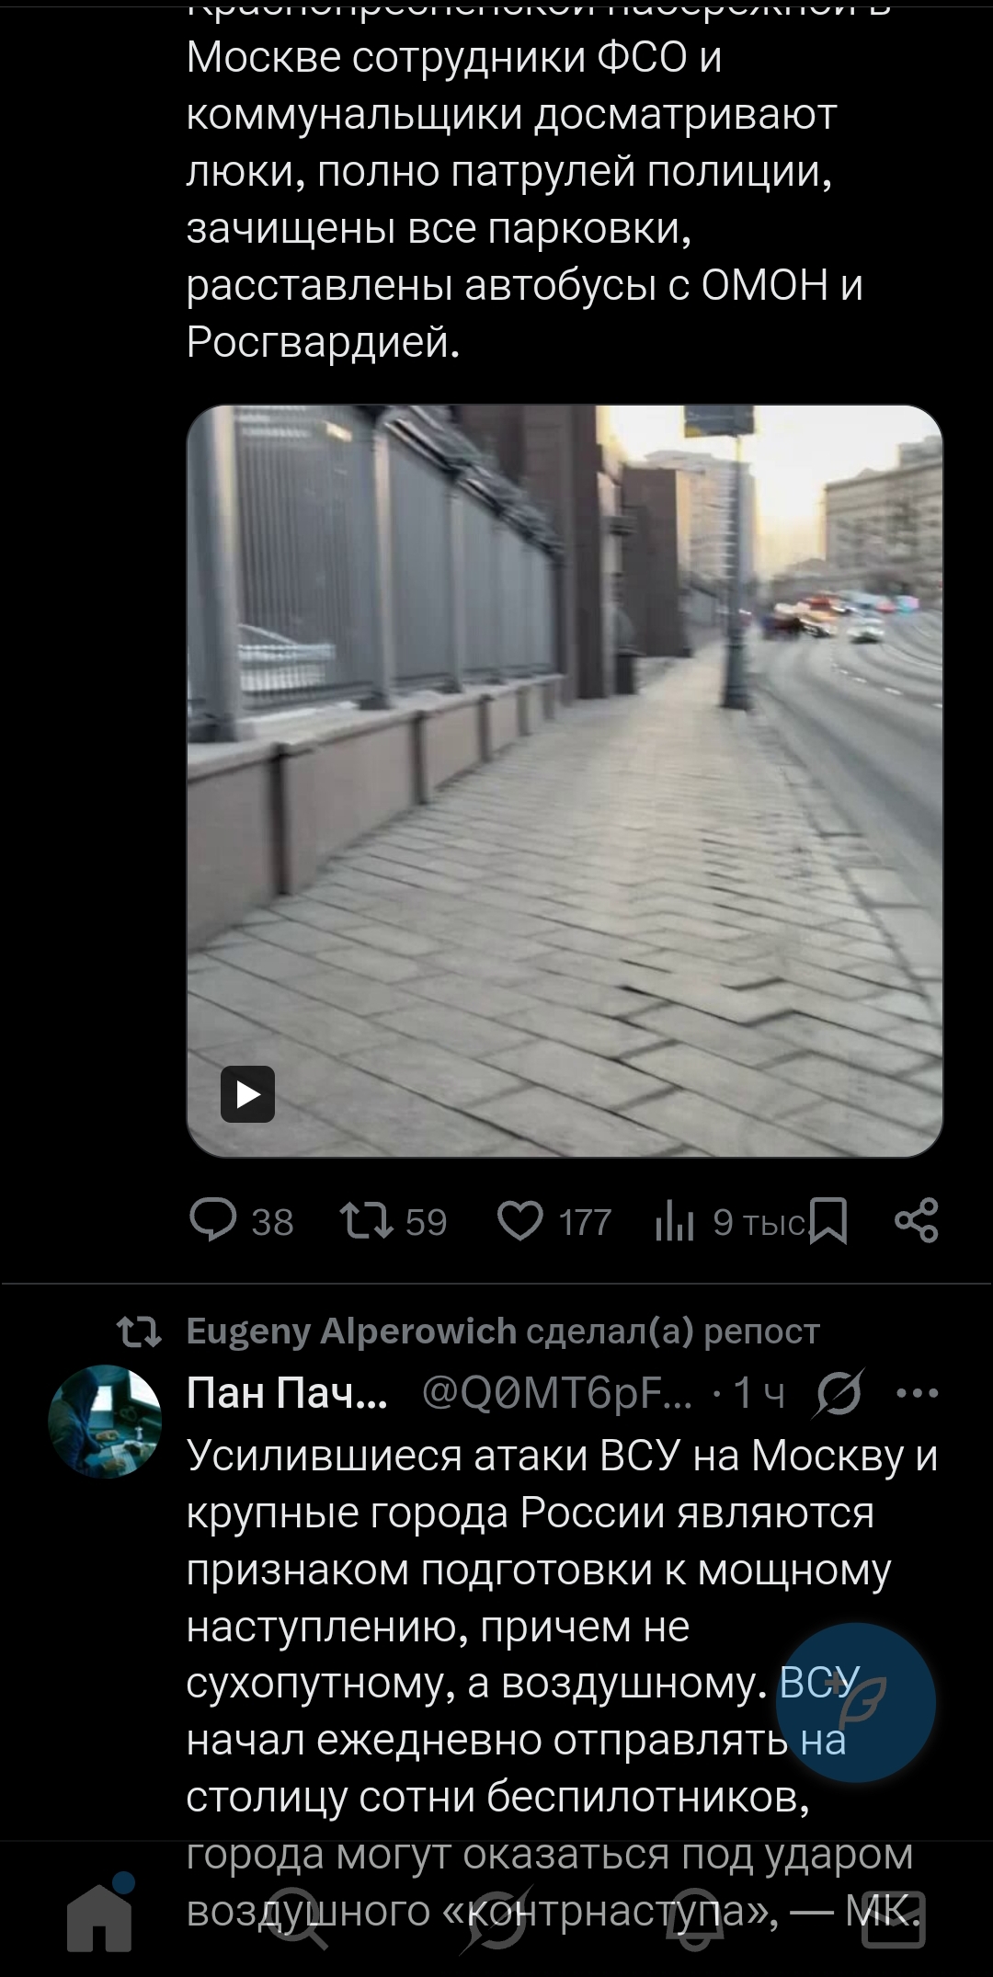The width and height of the screenshot is (993, 1977).
Task: Open @Q0MT6pF handle profile link
Action: click(557, 1394)
